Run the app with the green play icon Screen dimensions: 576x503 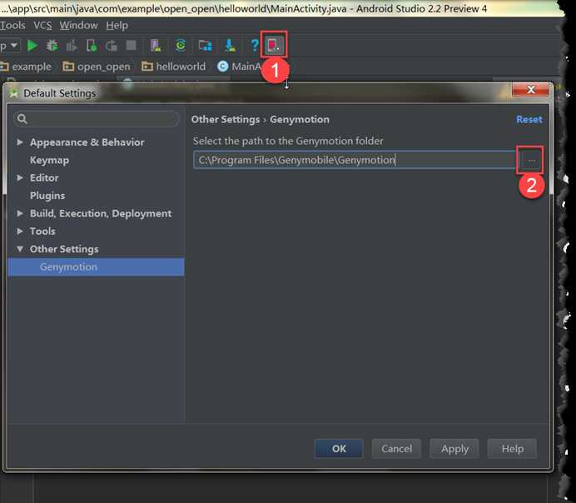pos(32,46)
